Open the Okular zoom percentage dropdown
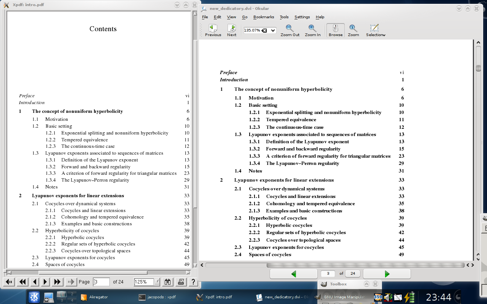 273,30
